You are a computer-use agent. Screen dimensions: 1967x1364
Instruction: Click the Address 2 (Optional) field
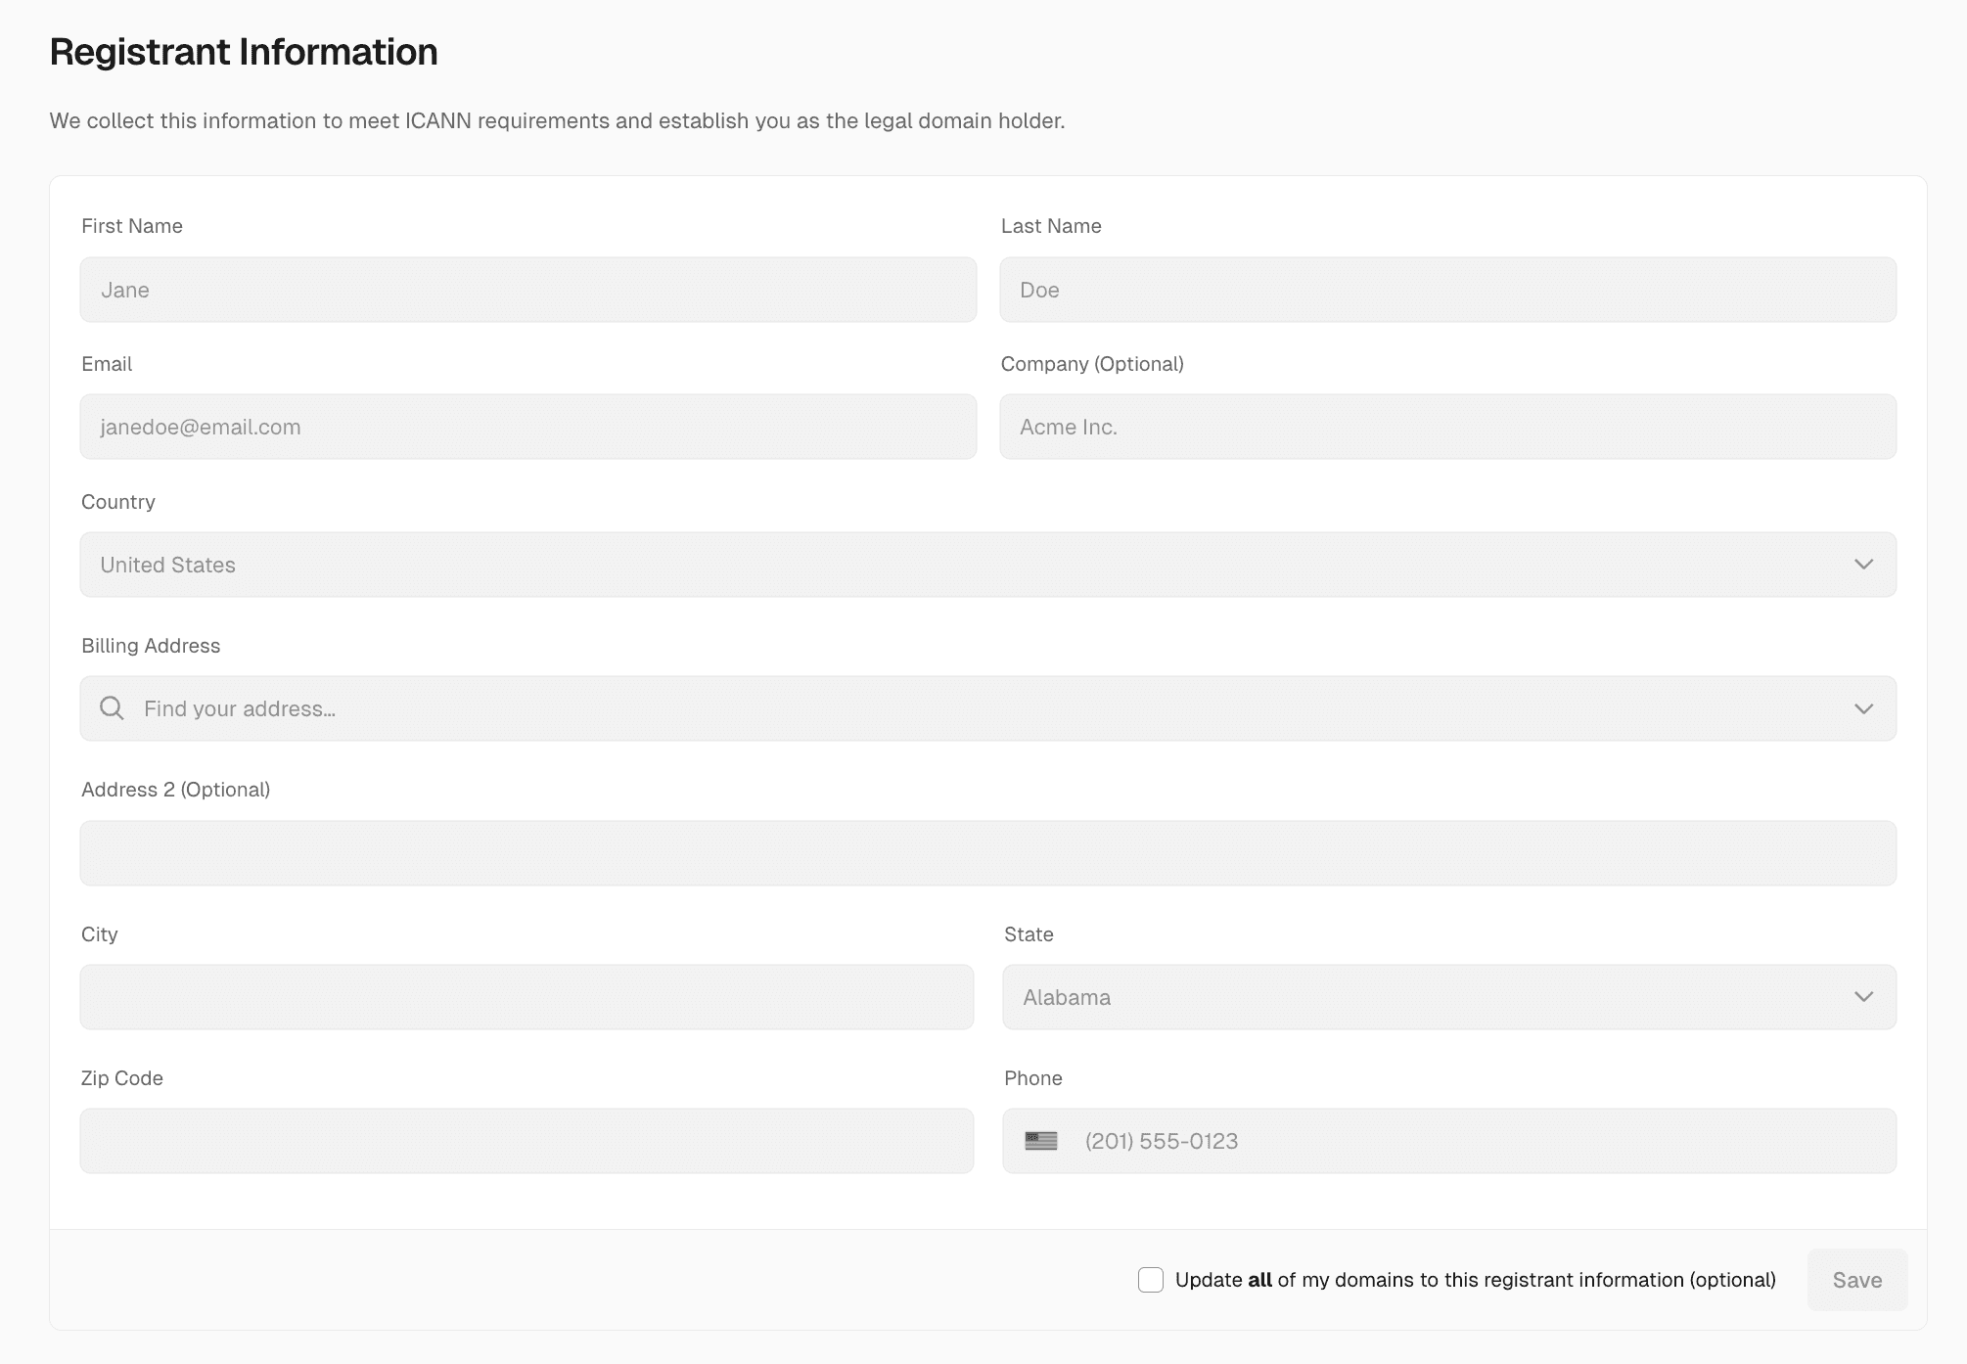[x=987, y=852]
